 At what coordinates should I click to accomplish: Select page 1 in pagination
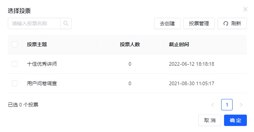227,105
